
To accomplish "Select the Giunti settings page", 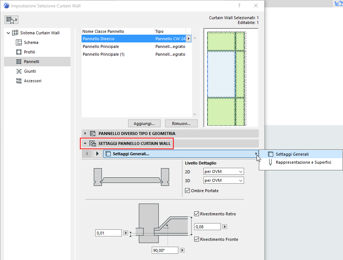I will [x=26, y=71].
